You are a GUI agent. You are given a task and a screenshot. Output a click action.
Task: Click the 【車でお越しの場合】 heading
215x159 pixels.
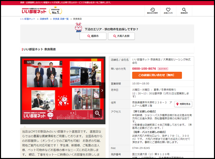(x=144, y=111)
